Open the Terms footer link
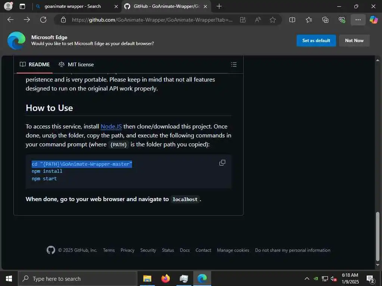Viewport: 382px width, 286px height. coord(109,250)
